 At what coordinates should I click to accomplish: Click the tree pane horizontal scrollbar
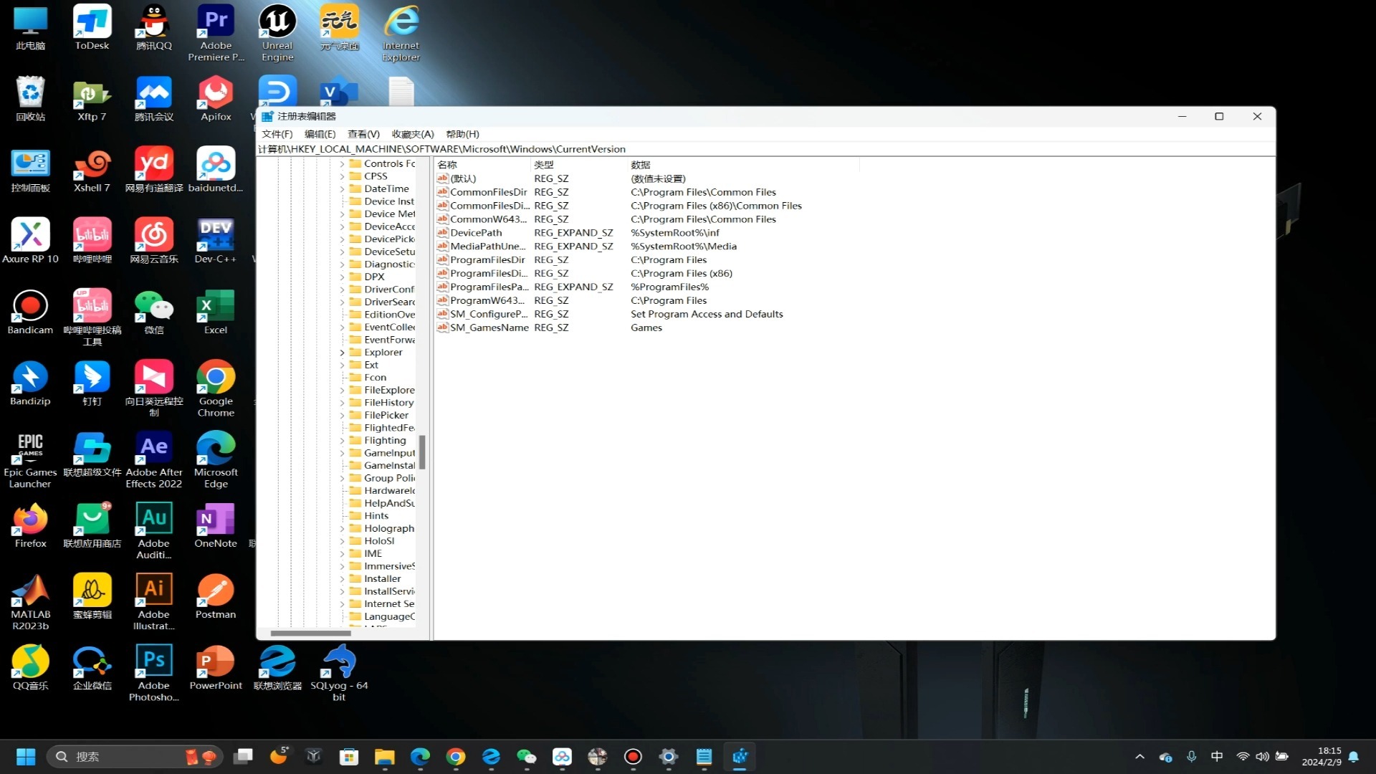pyautogui.click(x=310, y=634)
